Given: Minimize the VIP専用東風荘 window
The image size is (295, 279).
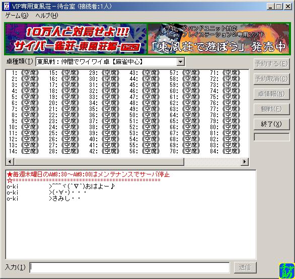Looking at the screenshot, I should 270,7.
